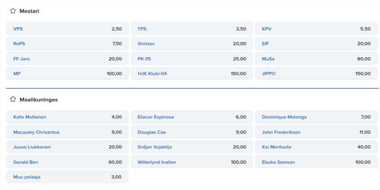Choose Kalle Multanen as top scorer
The width and height of the screenshot is (380, 190).
(x=67, y=117)
